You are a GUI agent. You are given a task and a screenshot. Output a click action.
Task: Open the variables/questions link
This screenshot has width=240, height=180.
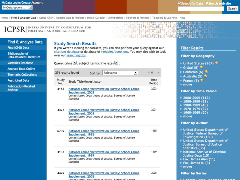pyautogui.click(x=114, y=52)
